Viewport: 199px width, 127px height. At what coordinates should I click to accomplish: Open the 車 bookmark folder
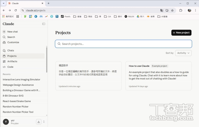(x=98, y=16)
